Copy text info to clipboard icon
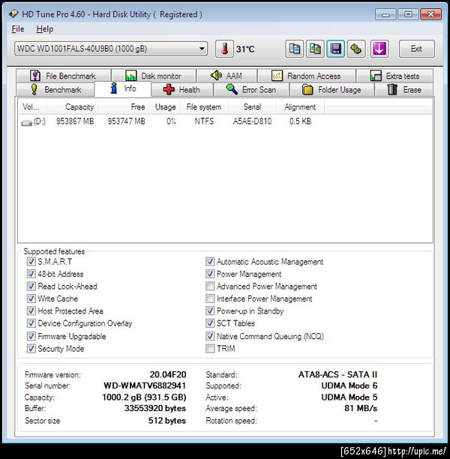Image resolution: width=450 pixels, height=459 pixels. (294, 49)
